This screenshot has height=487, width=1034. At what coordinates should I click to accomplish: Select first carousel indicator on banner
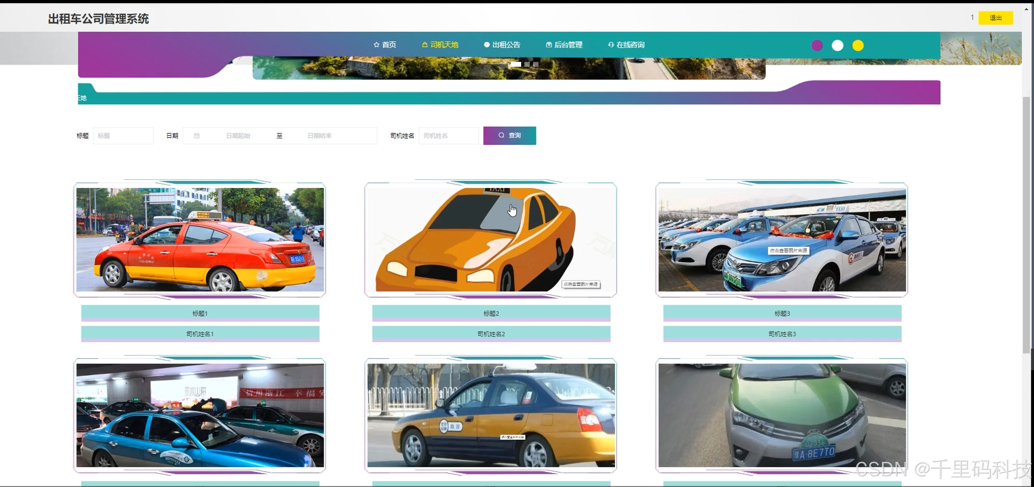516,64
